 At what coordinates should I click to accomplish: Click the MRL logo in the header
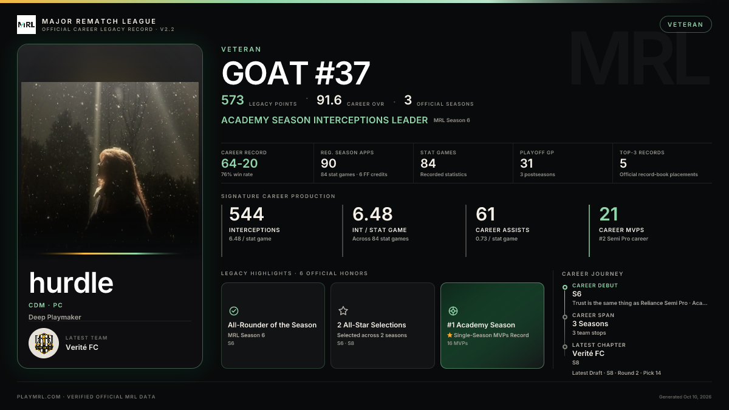click(x=26, y=25)
